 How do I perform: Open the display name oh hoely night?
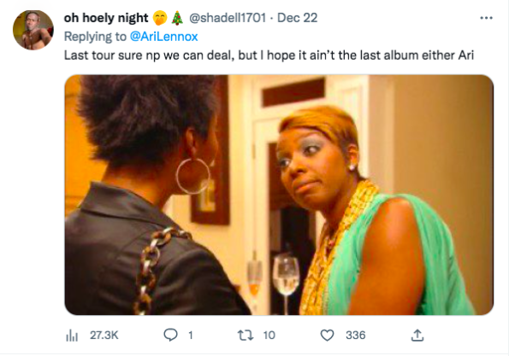pyautogui.click(x=106, y=18)
